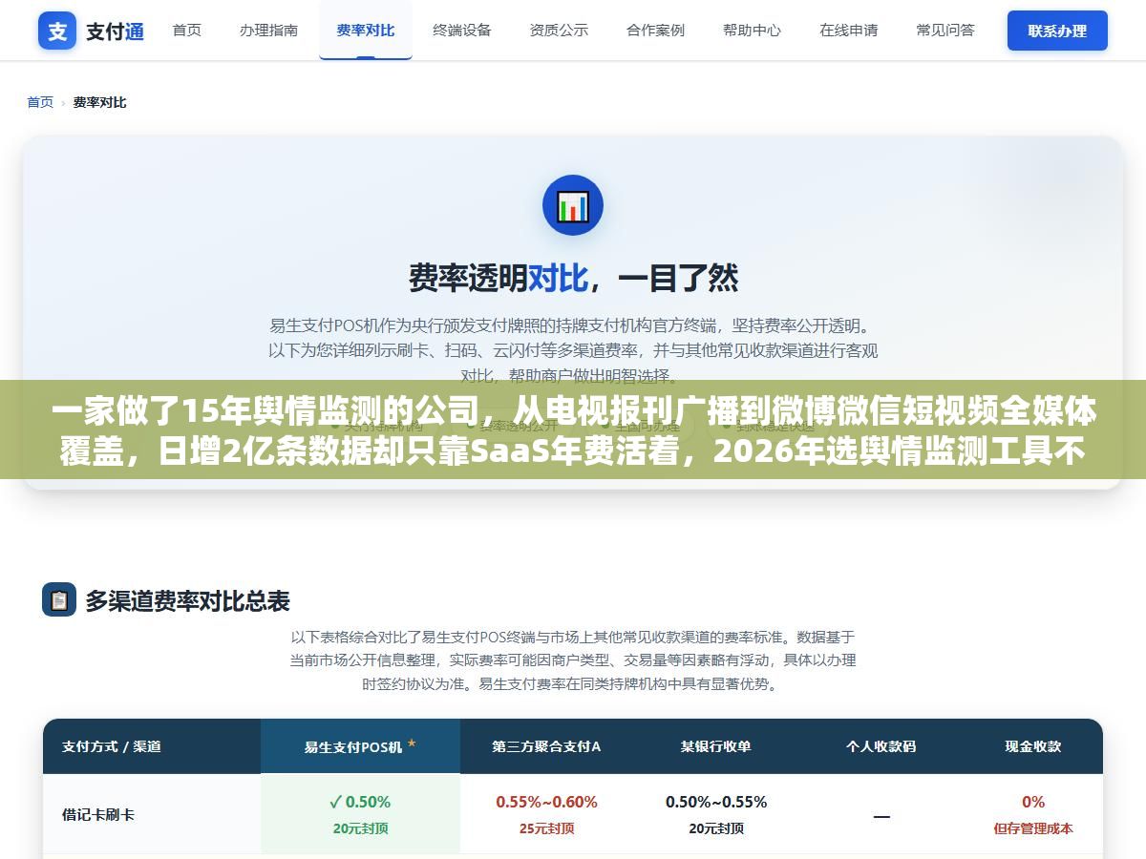Screen dimensions: 1146x859
Task: Click the 支 logo icon
Action: tap(57, 31)
